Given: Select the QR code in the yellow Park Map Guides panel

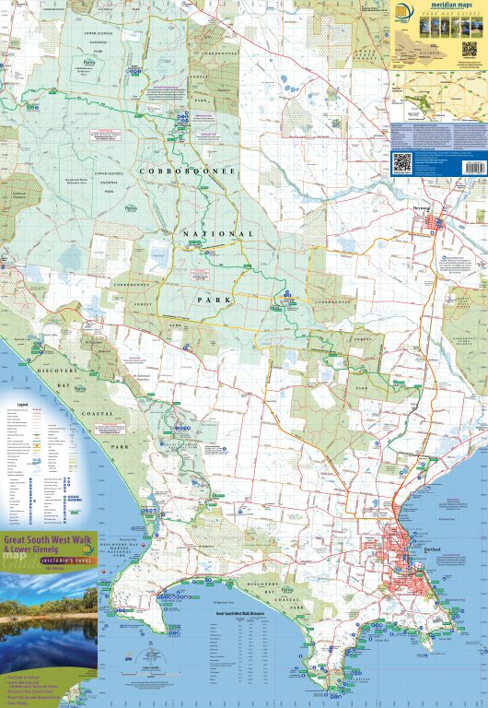Looking at the screenshot, I should 469,49.
